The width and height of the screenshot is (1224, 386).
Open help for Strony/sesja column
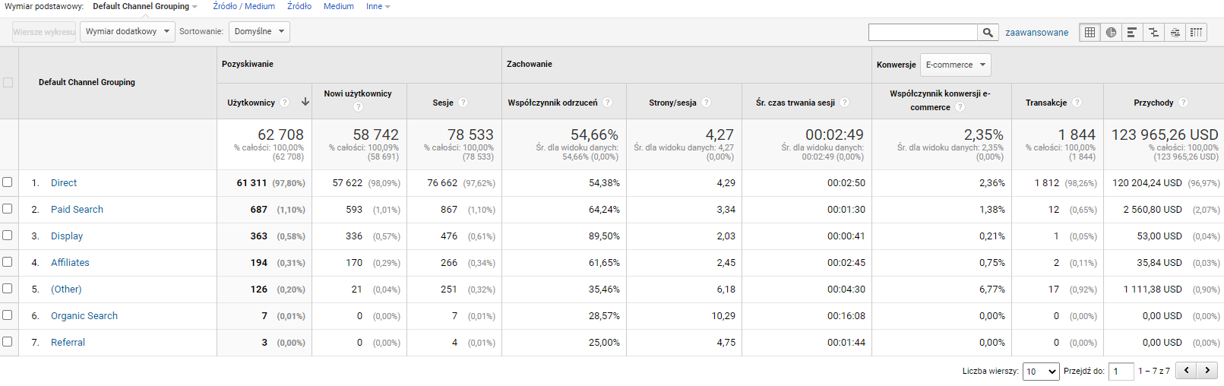click(707, 103)
